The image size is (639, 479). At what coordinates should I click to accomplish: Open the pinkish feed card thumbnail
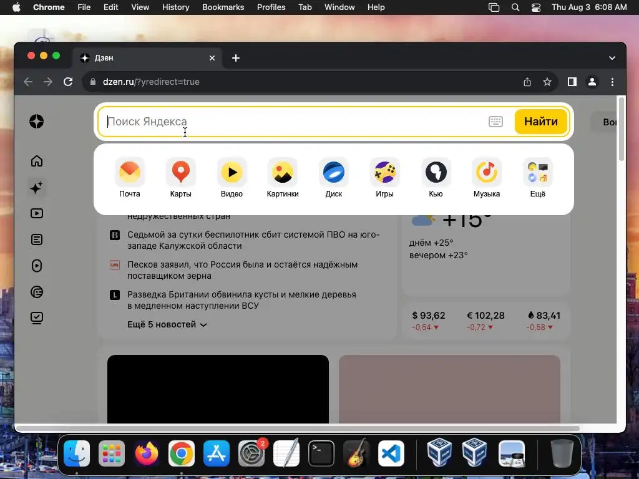pyautogui.click(x=449, y=389)
